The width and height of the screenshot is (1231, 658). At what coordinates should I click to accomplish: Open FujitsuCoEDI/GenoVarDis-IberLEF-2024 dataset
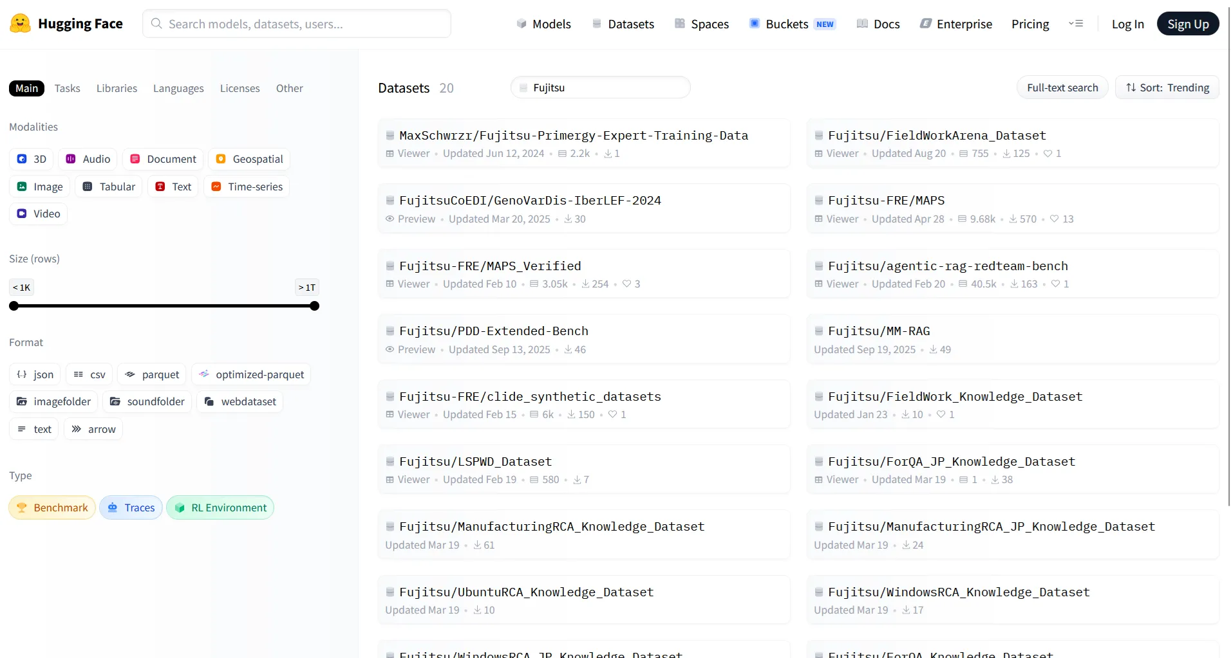click(x=584, y=208)
